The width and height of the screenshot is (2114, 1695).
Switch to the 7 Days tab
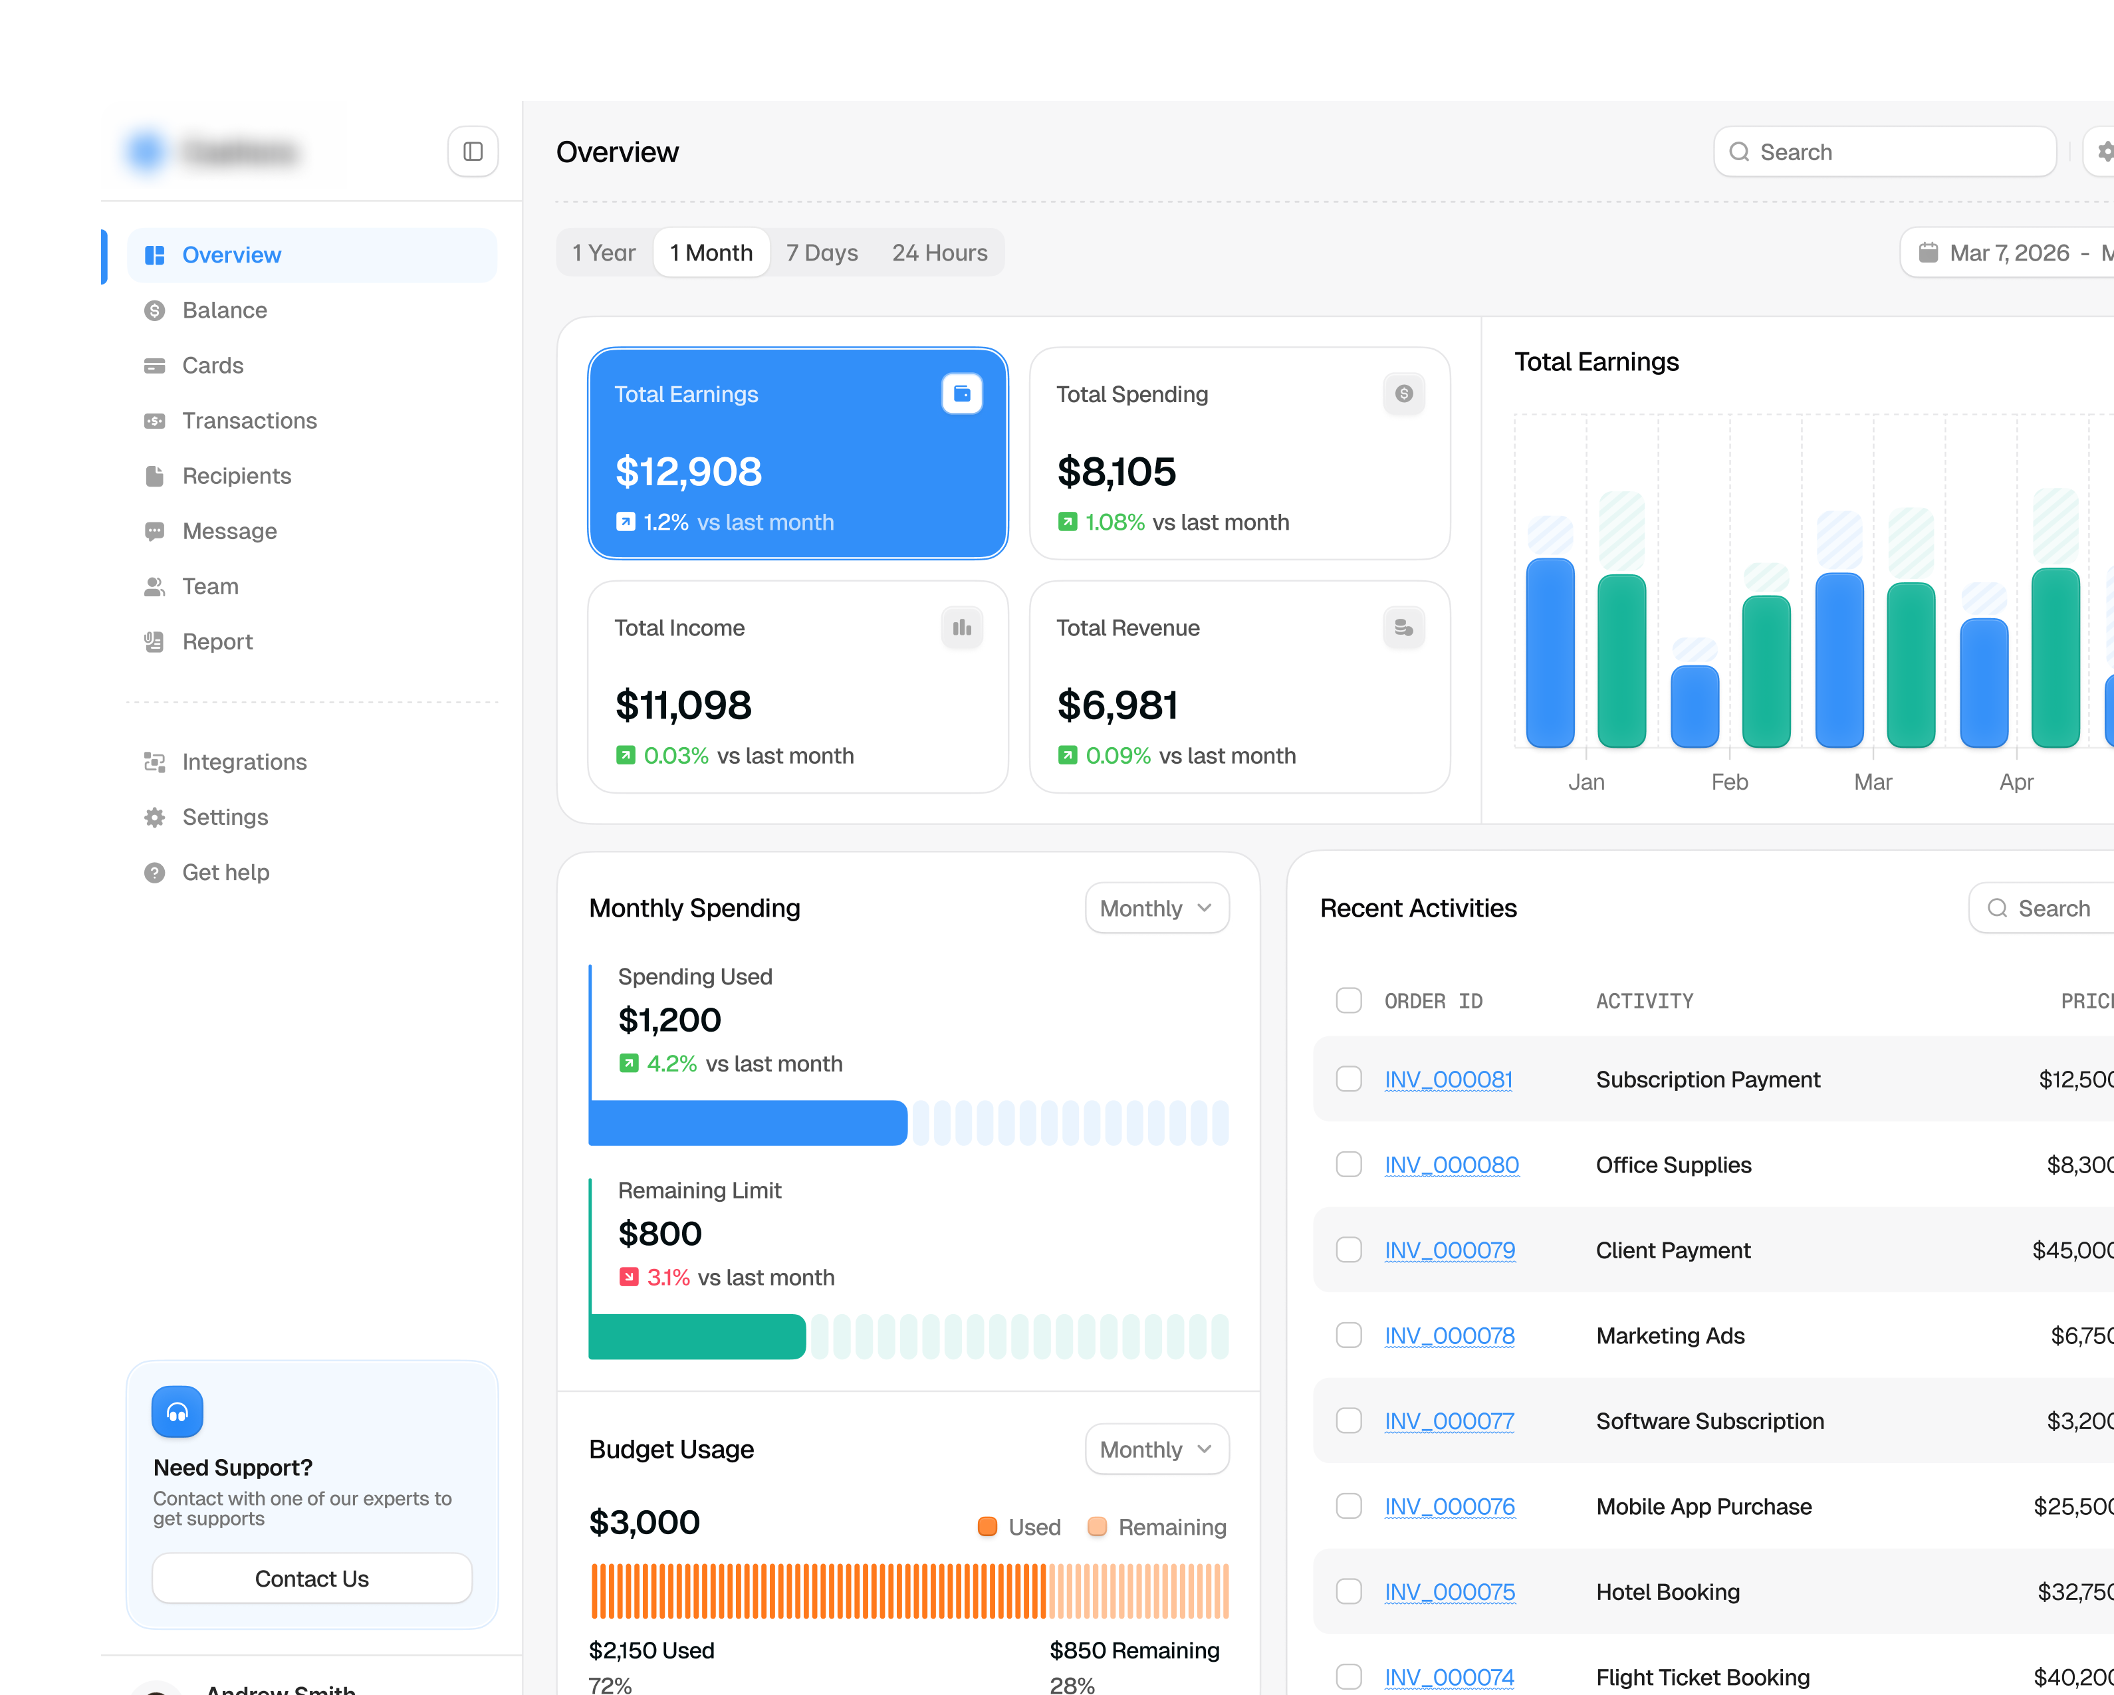[822, 253]
